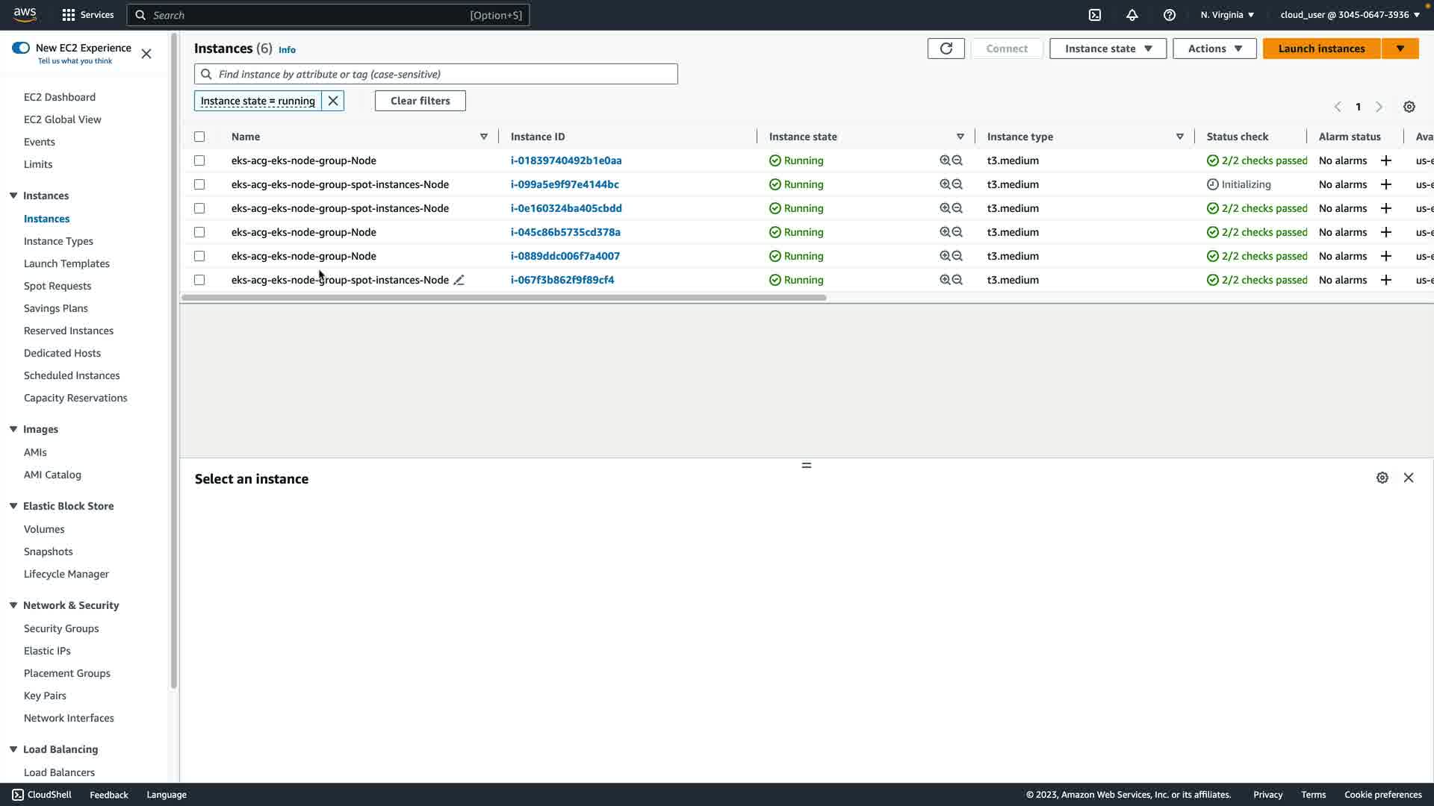This screenshot has height=806, width=1434.
Task: Open the notifications bell icon
Action: [x=1132, y=15]
